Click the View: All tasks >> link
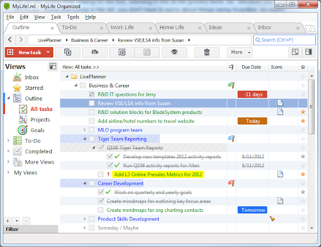Viewport: 321px width, 247px height. [81, 67]
